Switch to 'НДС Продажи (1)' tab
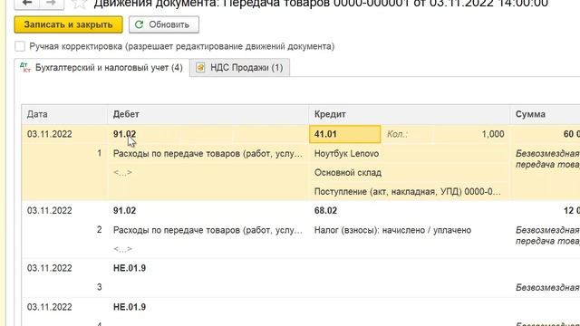Screen dimensions: 580x326 (x=239, y=68)
